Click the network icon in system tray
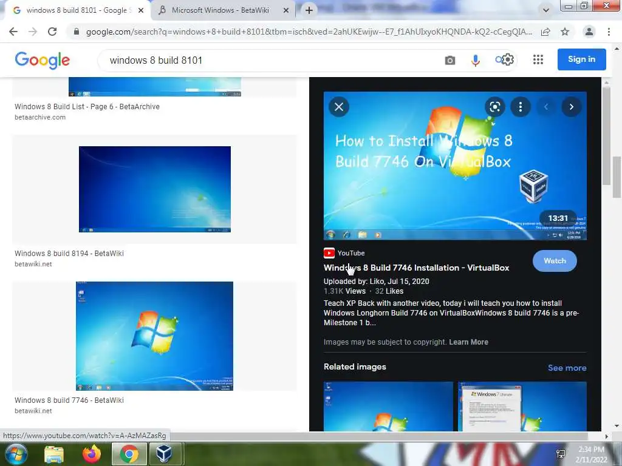The image size is (622, 466). [x=561, y=454]
